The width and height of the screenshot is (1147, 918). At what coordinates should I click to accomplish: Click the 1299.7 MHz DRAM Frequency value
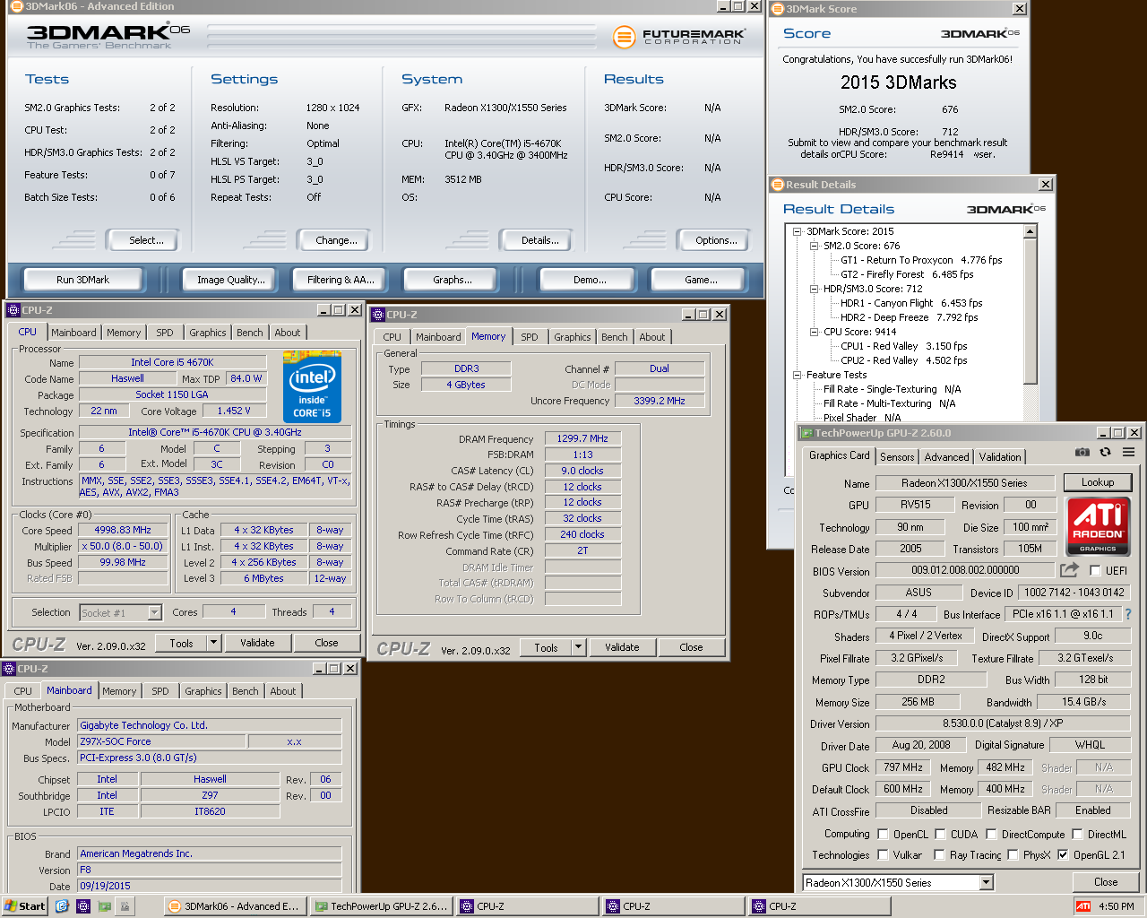click(x=582, y=438)
